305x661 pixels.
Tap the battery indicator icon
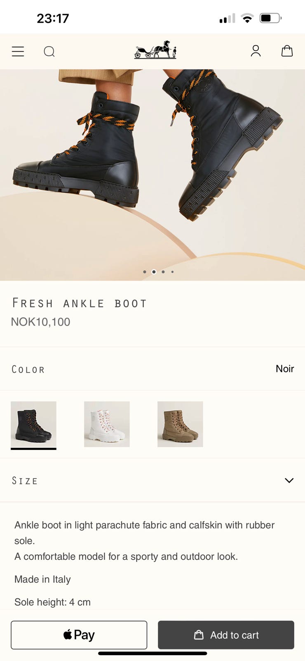(x=270, y=18)
